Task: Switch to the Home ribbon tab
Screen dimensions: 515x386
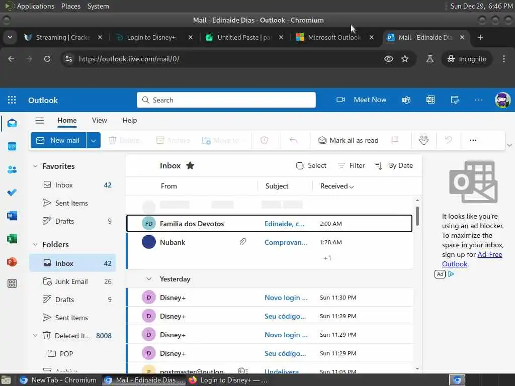Action: click(x=67, y=121)
